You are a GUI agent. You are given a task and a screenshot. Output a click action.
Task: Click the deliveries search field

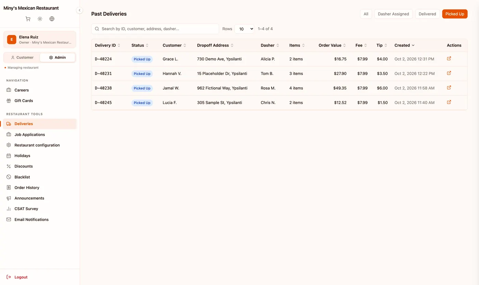155,29
